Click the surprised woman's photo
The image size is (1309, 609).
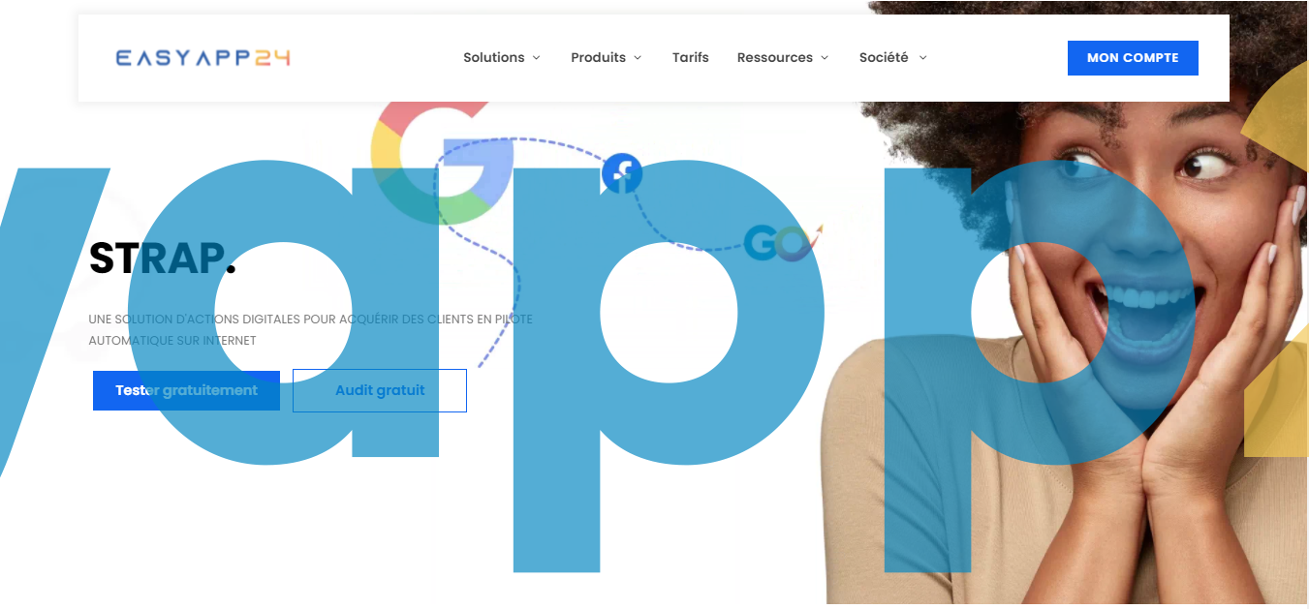[x=1066, y=320]
